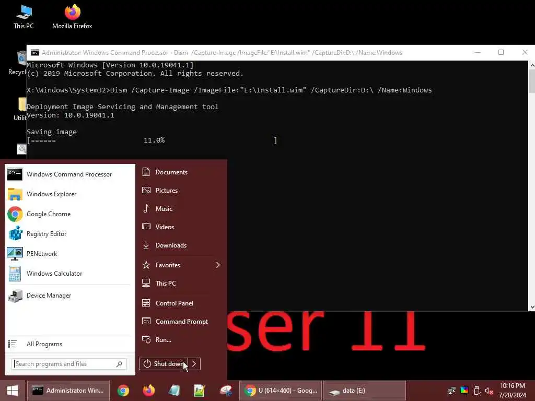
Task: Switch to data (E:) Explorer taskbar window
Action: click(x=364, y=391)
